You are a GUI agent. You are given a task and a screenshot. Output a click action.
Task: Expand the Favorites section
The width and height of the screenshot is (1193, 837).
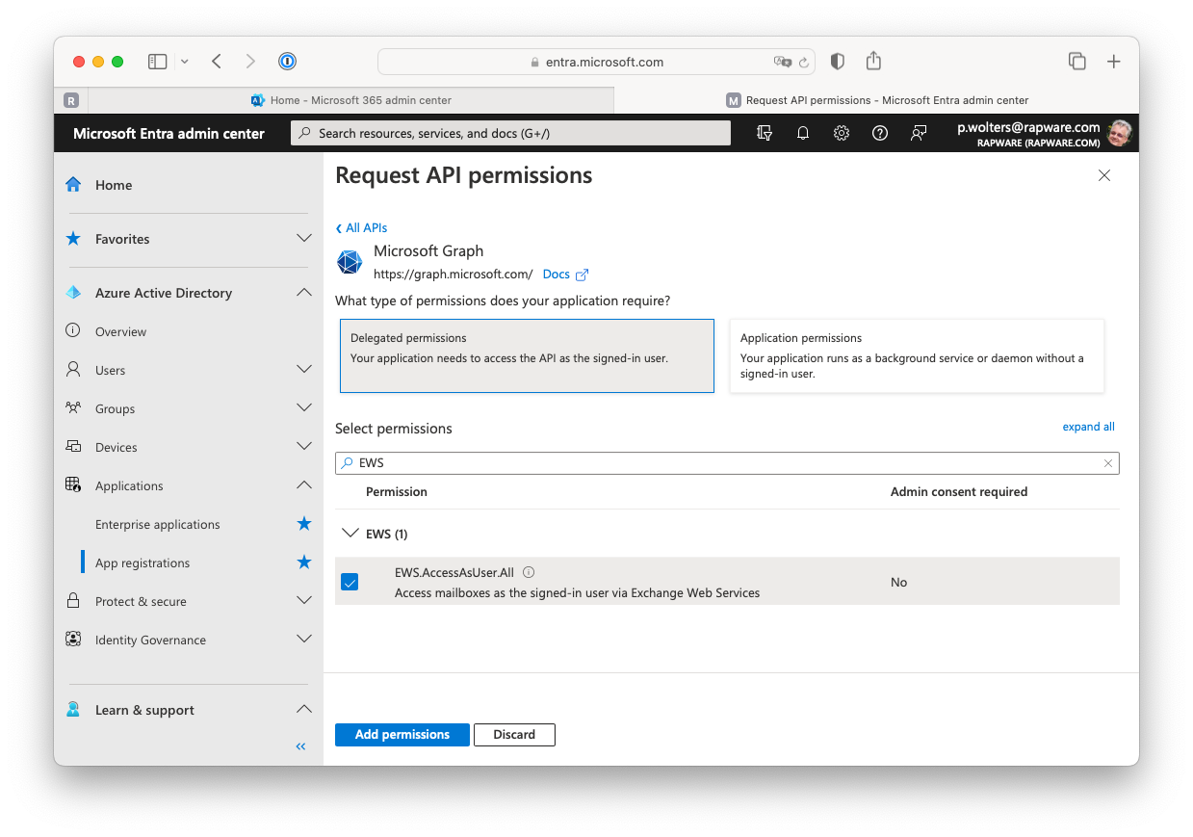tap(304, 239)
